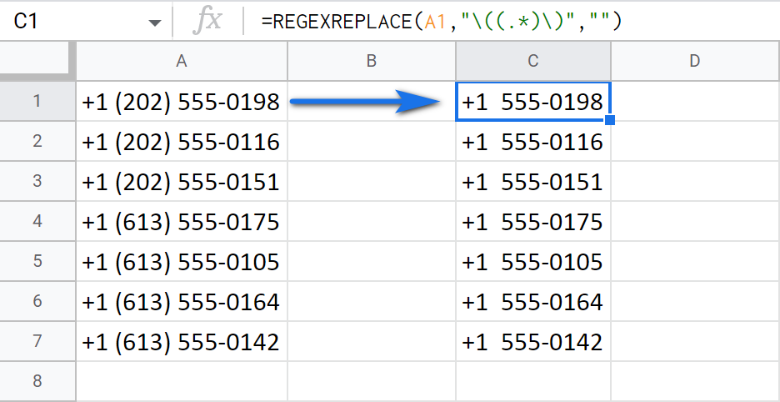This screenshot has height=402, width=780.
Task: Select result cell +1 555-0175
Action: pos(533,221)
